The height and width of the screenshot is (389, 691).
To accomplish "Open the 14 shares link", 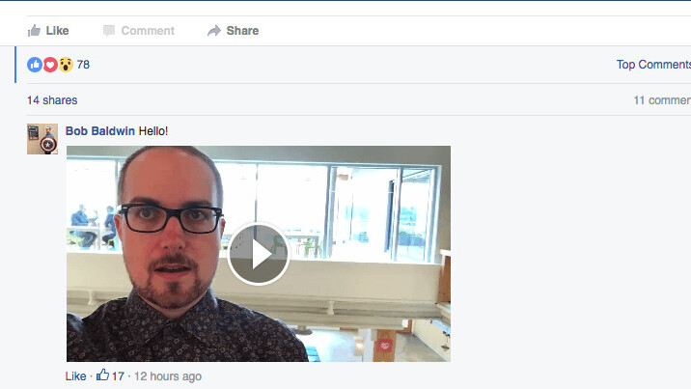I will click(x=52, y=100).
